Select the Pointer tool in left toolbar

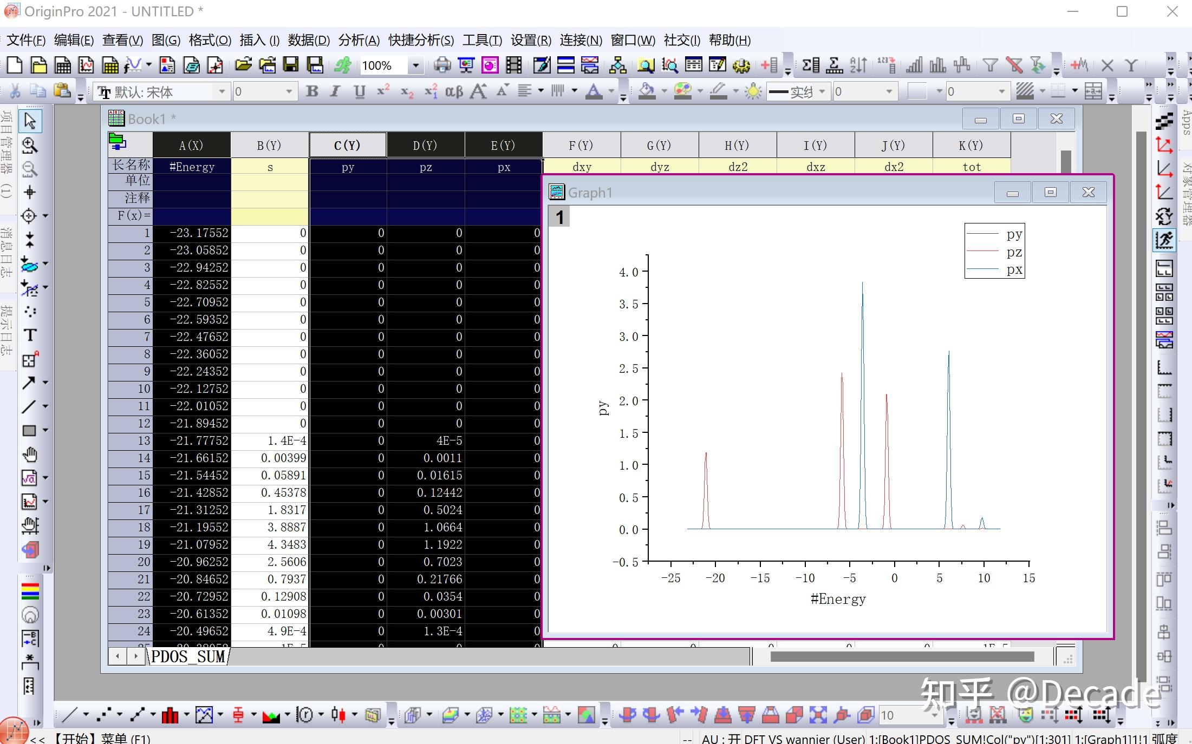pos(30,121)
